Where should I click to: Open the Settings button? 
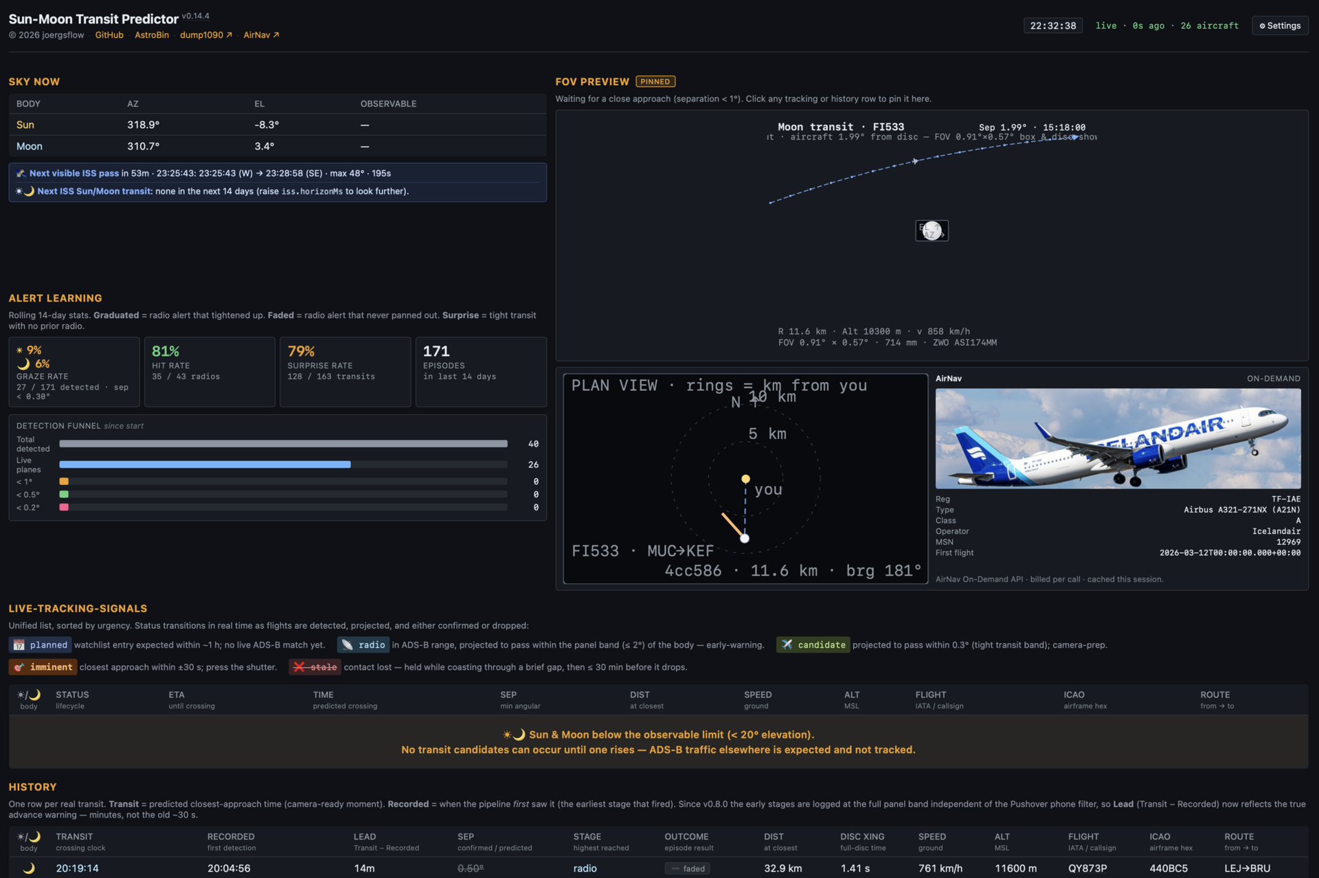(1280, 25)
